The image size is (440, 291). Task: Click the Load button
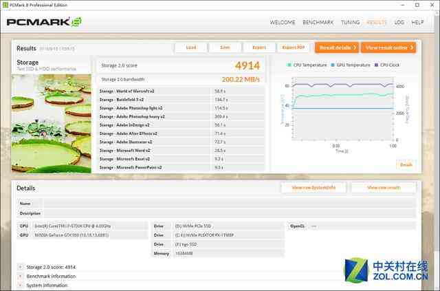point(191,47)
